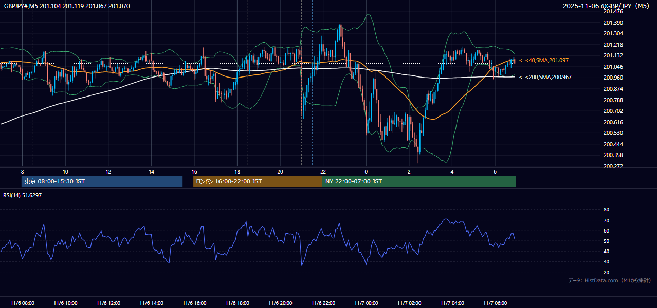Click the hour label 16 under the price chart
This screenshot has width=657, height=308.
194,171
